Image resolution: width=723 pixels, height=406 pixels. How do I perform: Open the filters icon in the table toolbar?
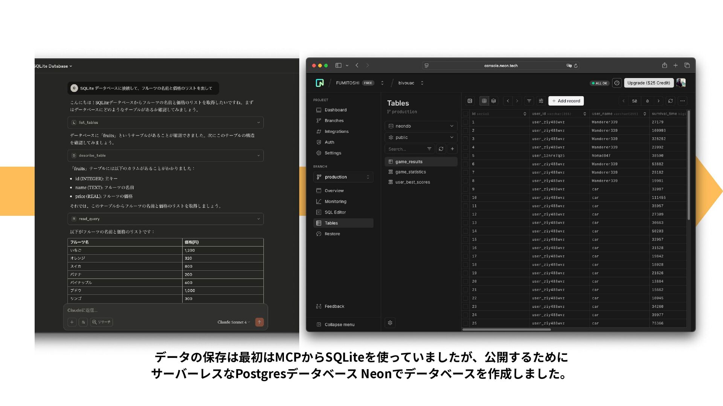click(529, 101)
